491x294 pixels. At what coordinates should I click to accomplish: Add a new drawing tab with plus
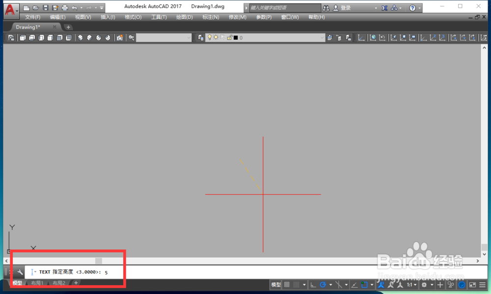tap(68, 27)
